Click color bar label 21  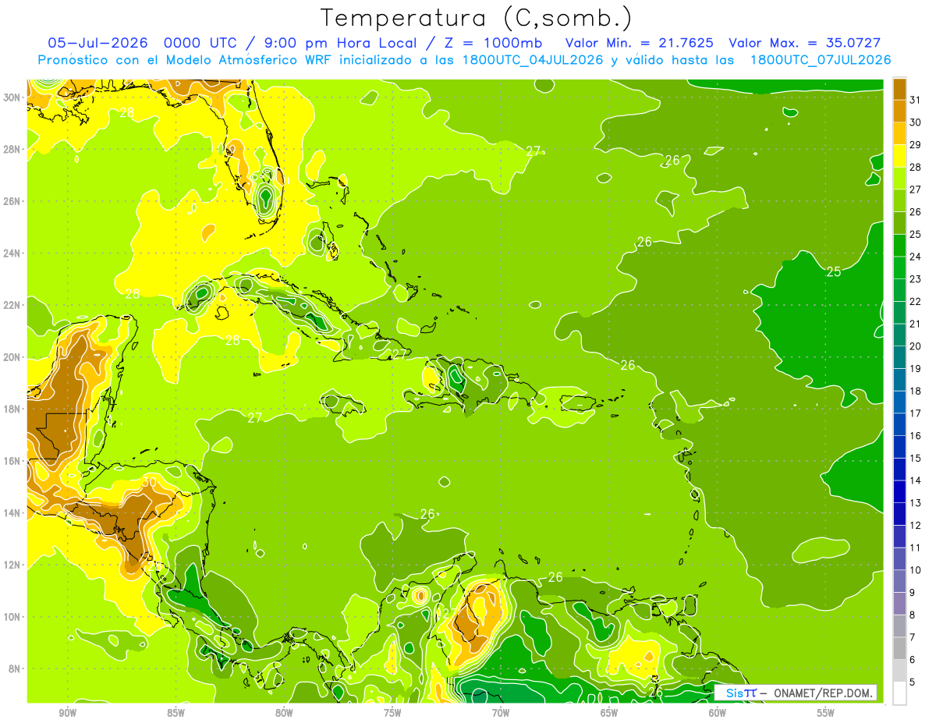[916, 324]
